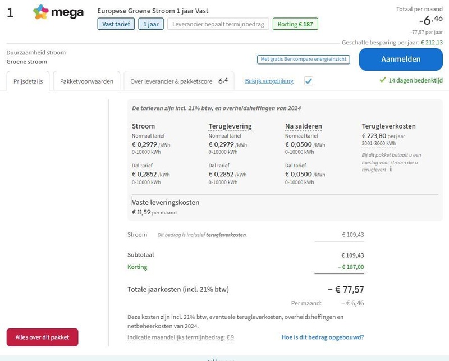Click the green checkmark by 14 dagen bedenktijd
Screen dimensions: 449x361
[x=383, y=80]
